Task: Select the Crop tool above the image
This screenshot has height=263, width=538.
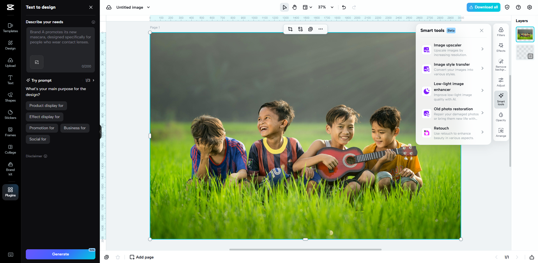Action: pyautogui.click(x=290, y=29)
